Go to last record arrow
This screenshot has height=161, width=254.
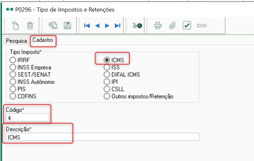coord(117,25)
